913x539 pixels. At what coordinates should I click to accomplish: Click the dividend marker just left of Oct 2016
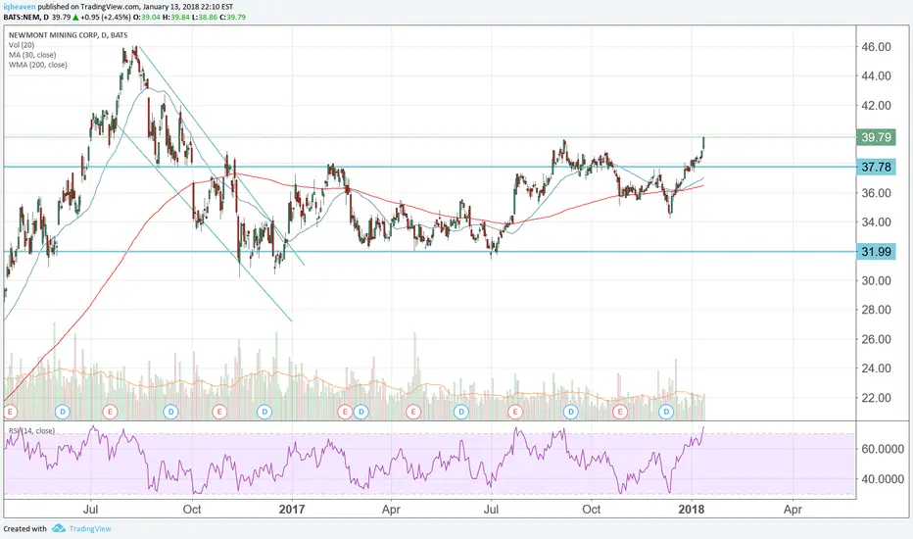click(170, 412)
